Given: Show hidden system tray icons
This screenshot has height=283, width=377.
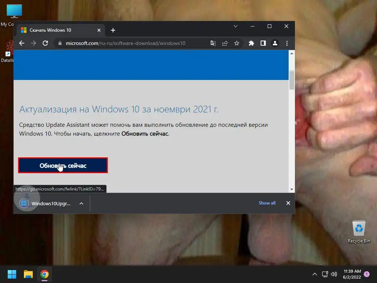Looking at the screenshot, I should click(x=314, y=274).
